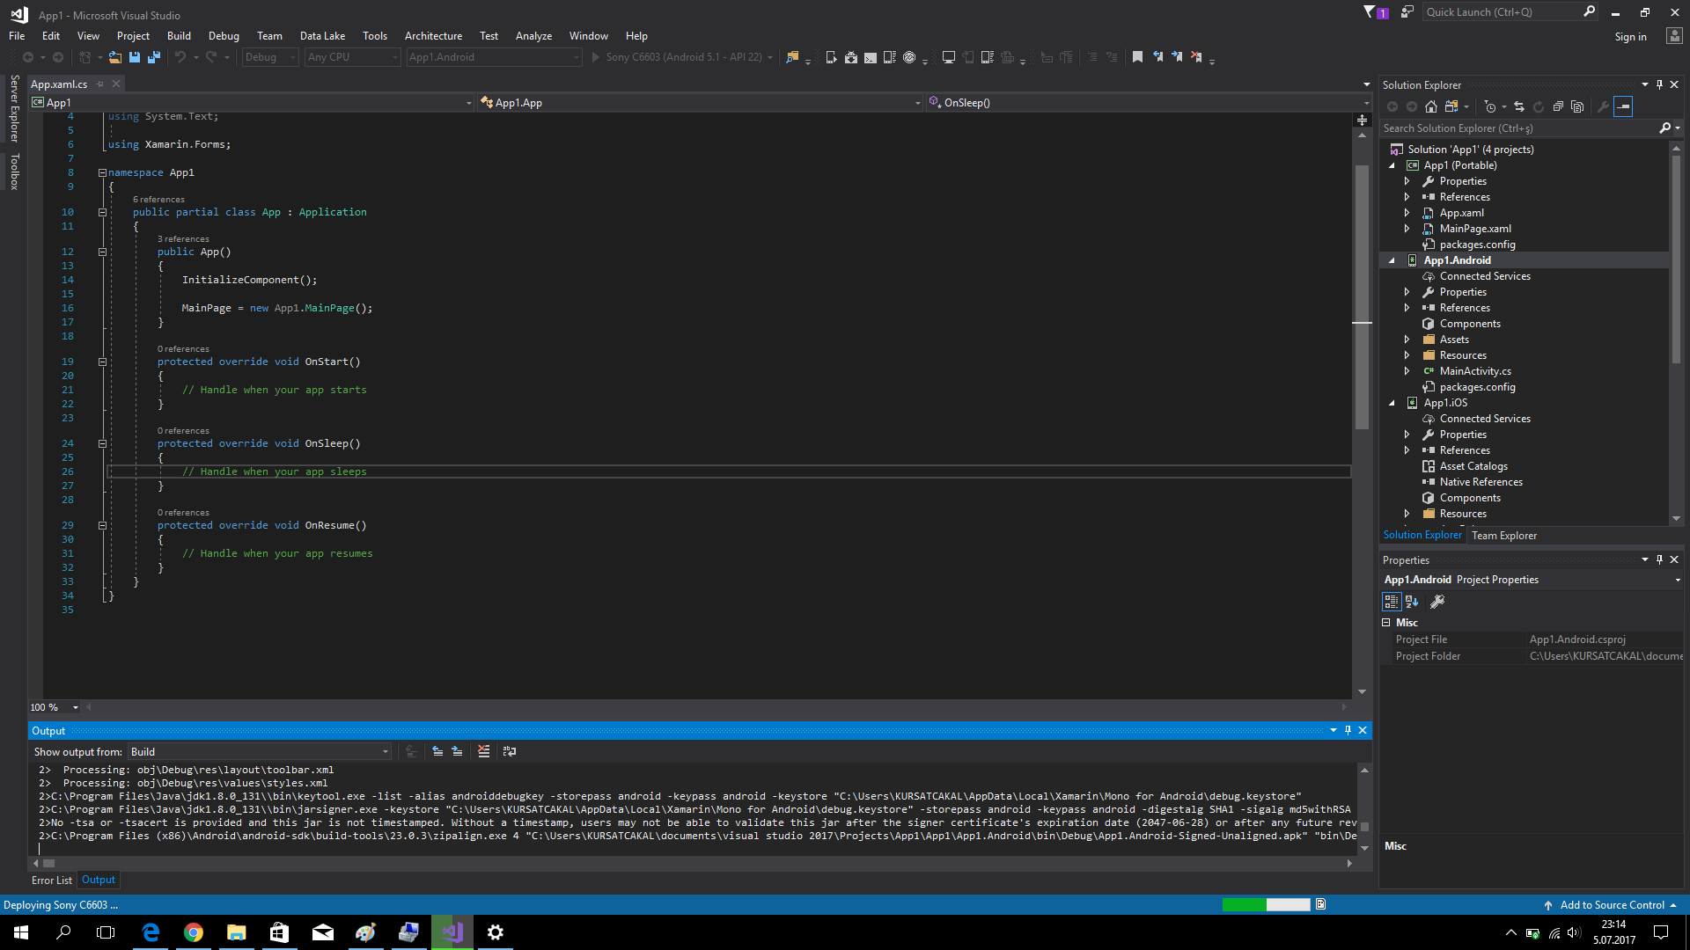Toggle Preview Selected Items in Solution Explorer
This screenshot has width=1690, height=950.
(1623, 106)
